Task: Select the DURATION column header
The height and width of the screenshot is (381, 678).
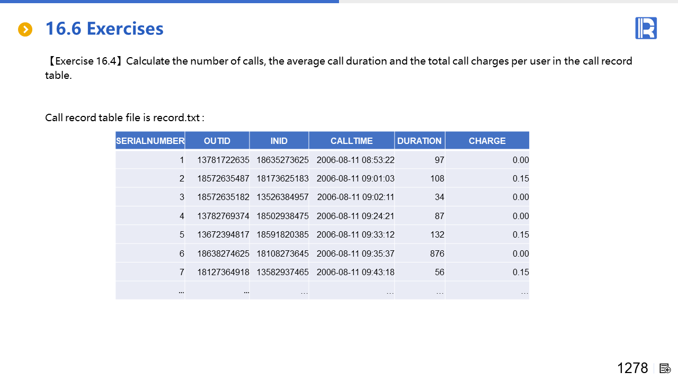Action: [420, 141]
